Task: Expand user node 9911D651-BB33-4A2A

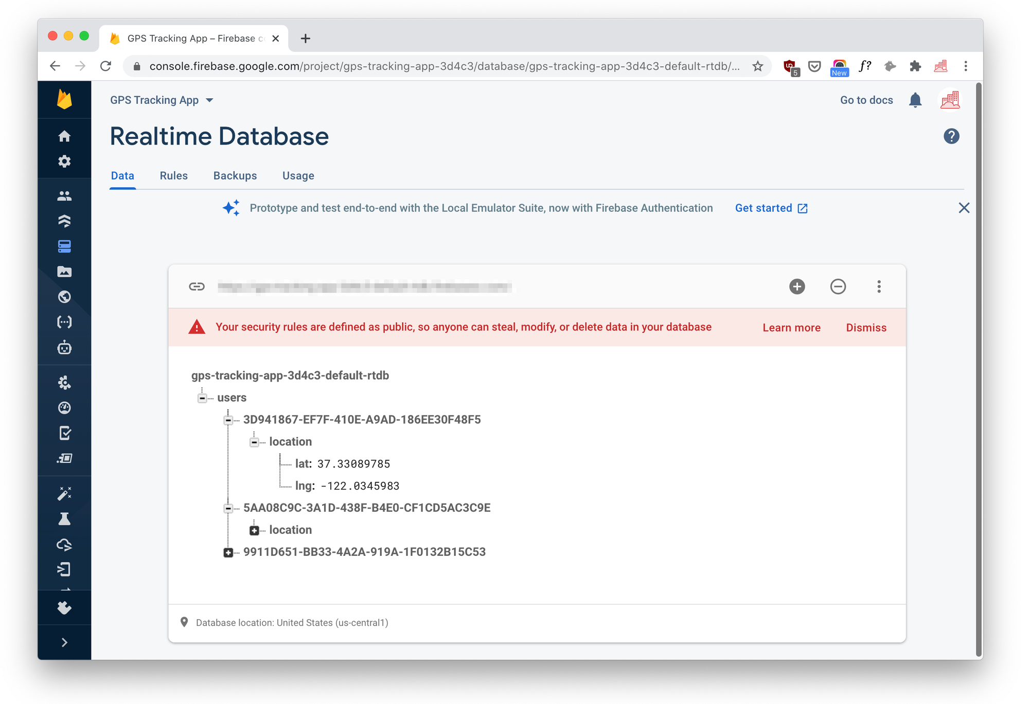Action: click(x=228, y=552)
